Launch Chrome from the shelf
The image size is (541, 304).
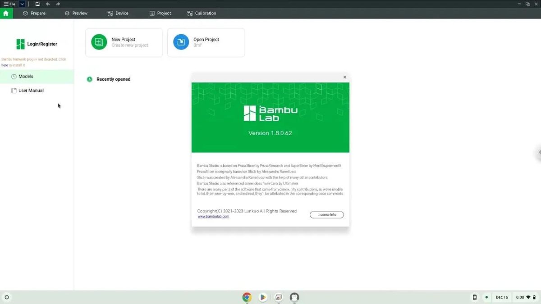(x=247, y=297)
